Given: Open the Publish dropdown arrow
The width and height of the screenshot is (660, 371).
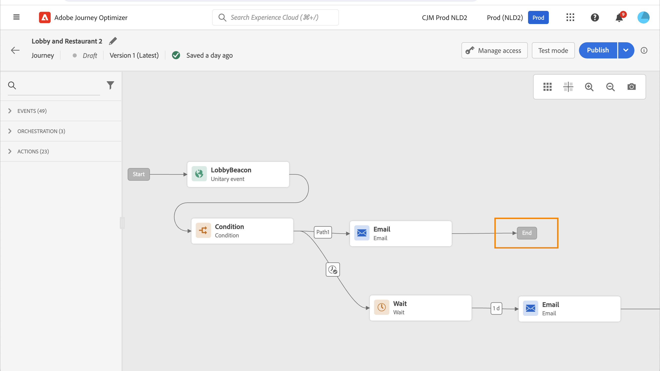Looking at the screenshot, I should coord(626,50).
